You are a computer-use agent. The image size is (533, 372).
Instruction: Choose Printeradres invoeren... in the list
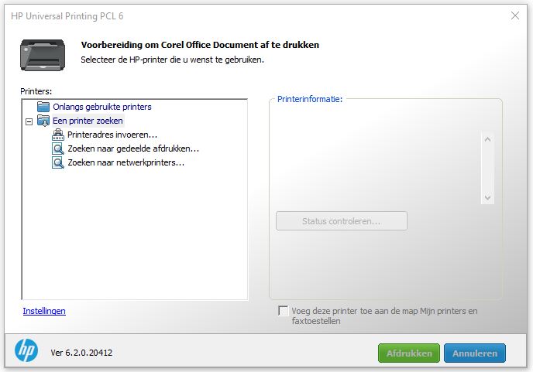click(112, 135)
